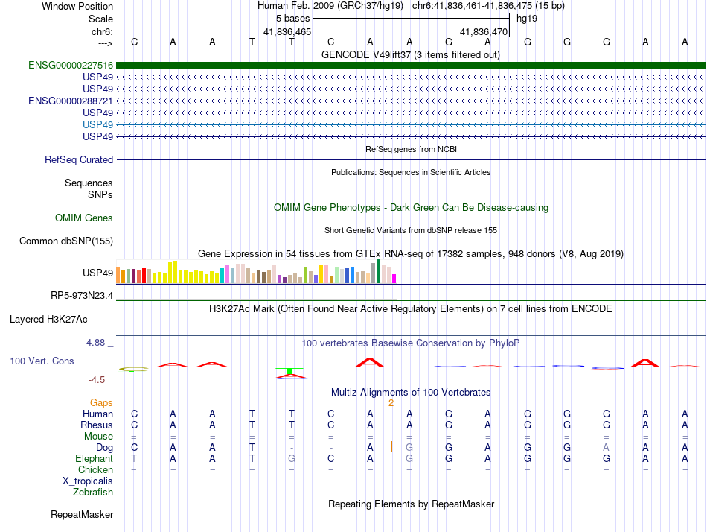The height and width of the screenshot is (532, 707).
Task: Click the Human Feb. 2009 (GRCh37/hg19) text
Action: pyautogui.click(x=330, y=6)
